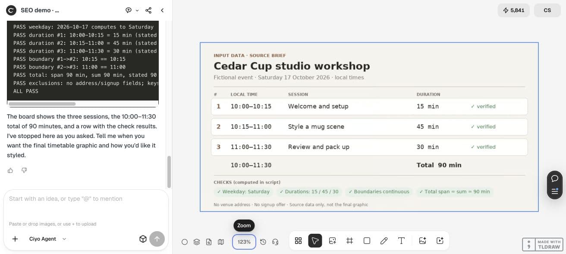
Task: Click the headset support icon
Action: pyautogui.click(x=275, y=242)
